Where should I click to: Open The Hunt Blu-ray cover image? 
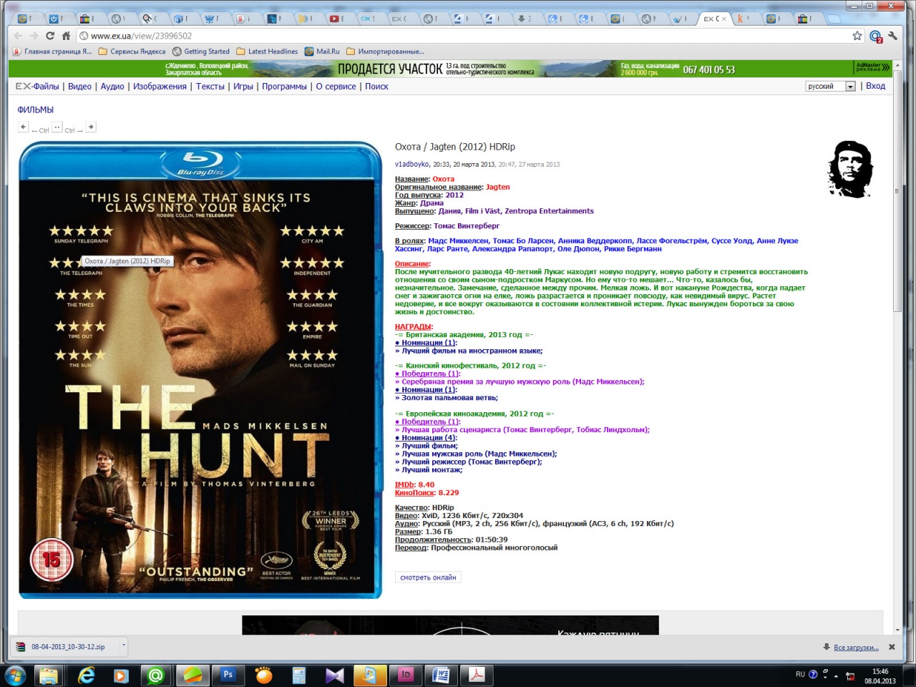[200, 370]
